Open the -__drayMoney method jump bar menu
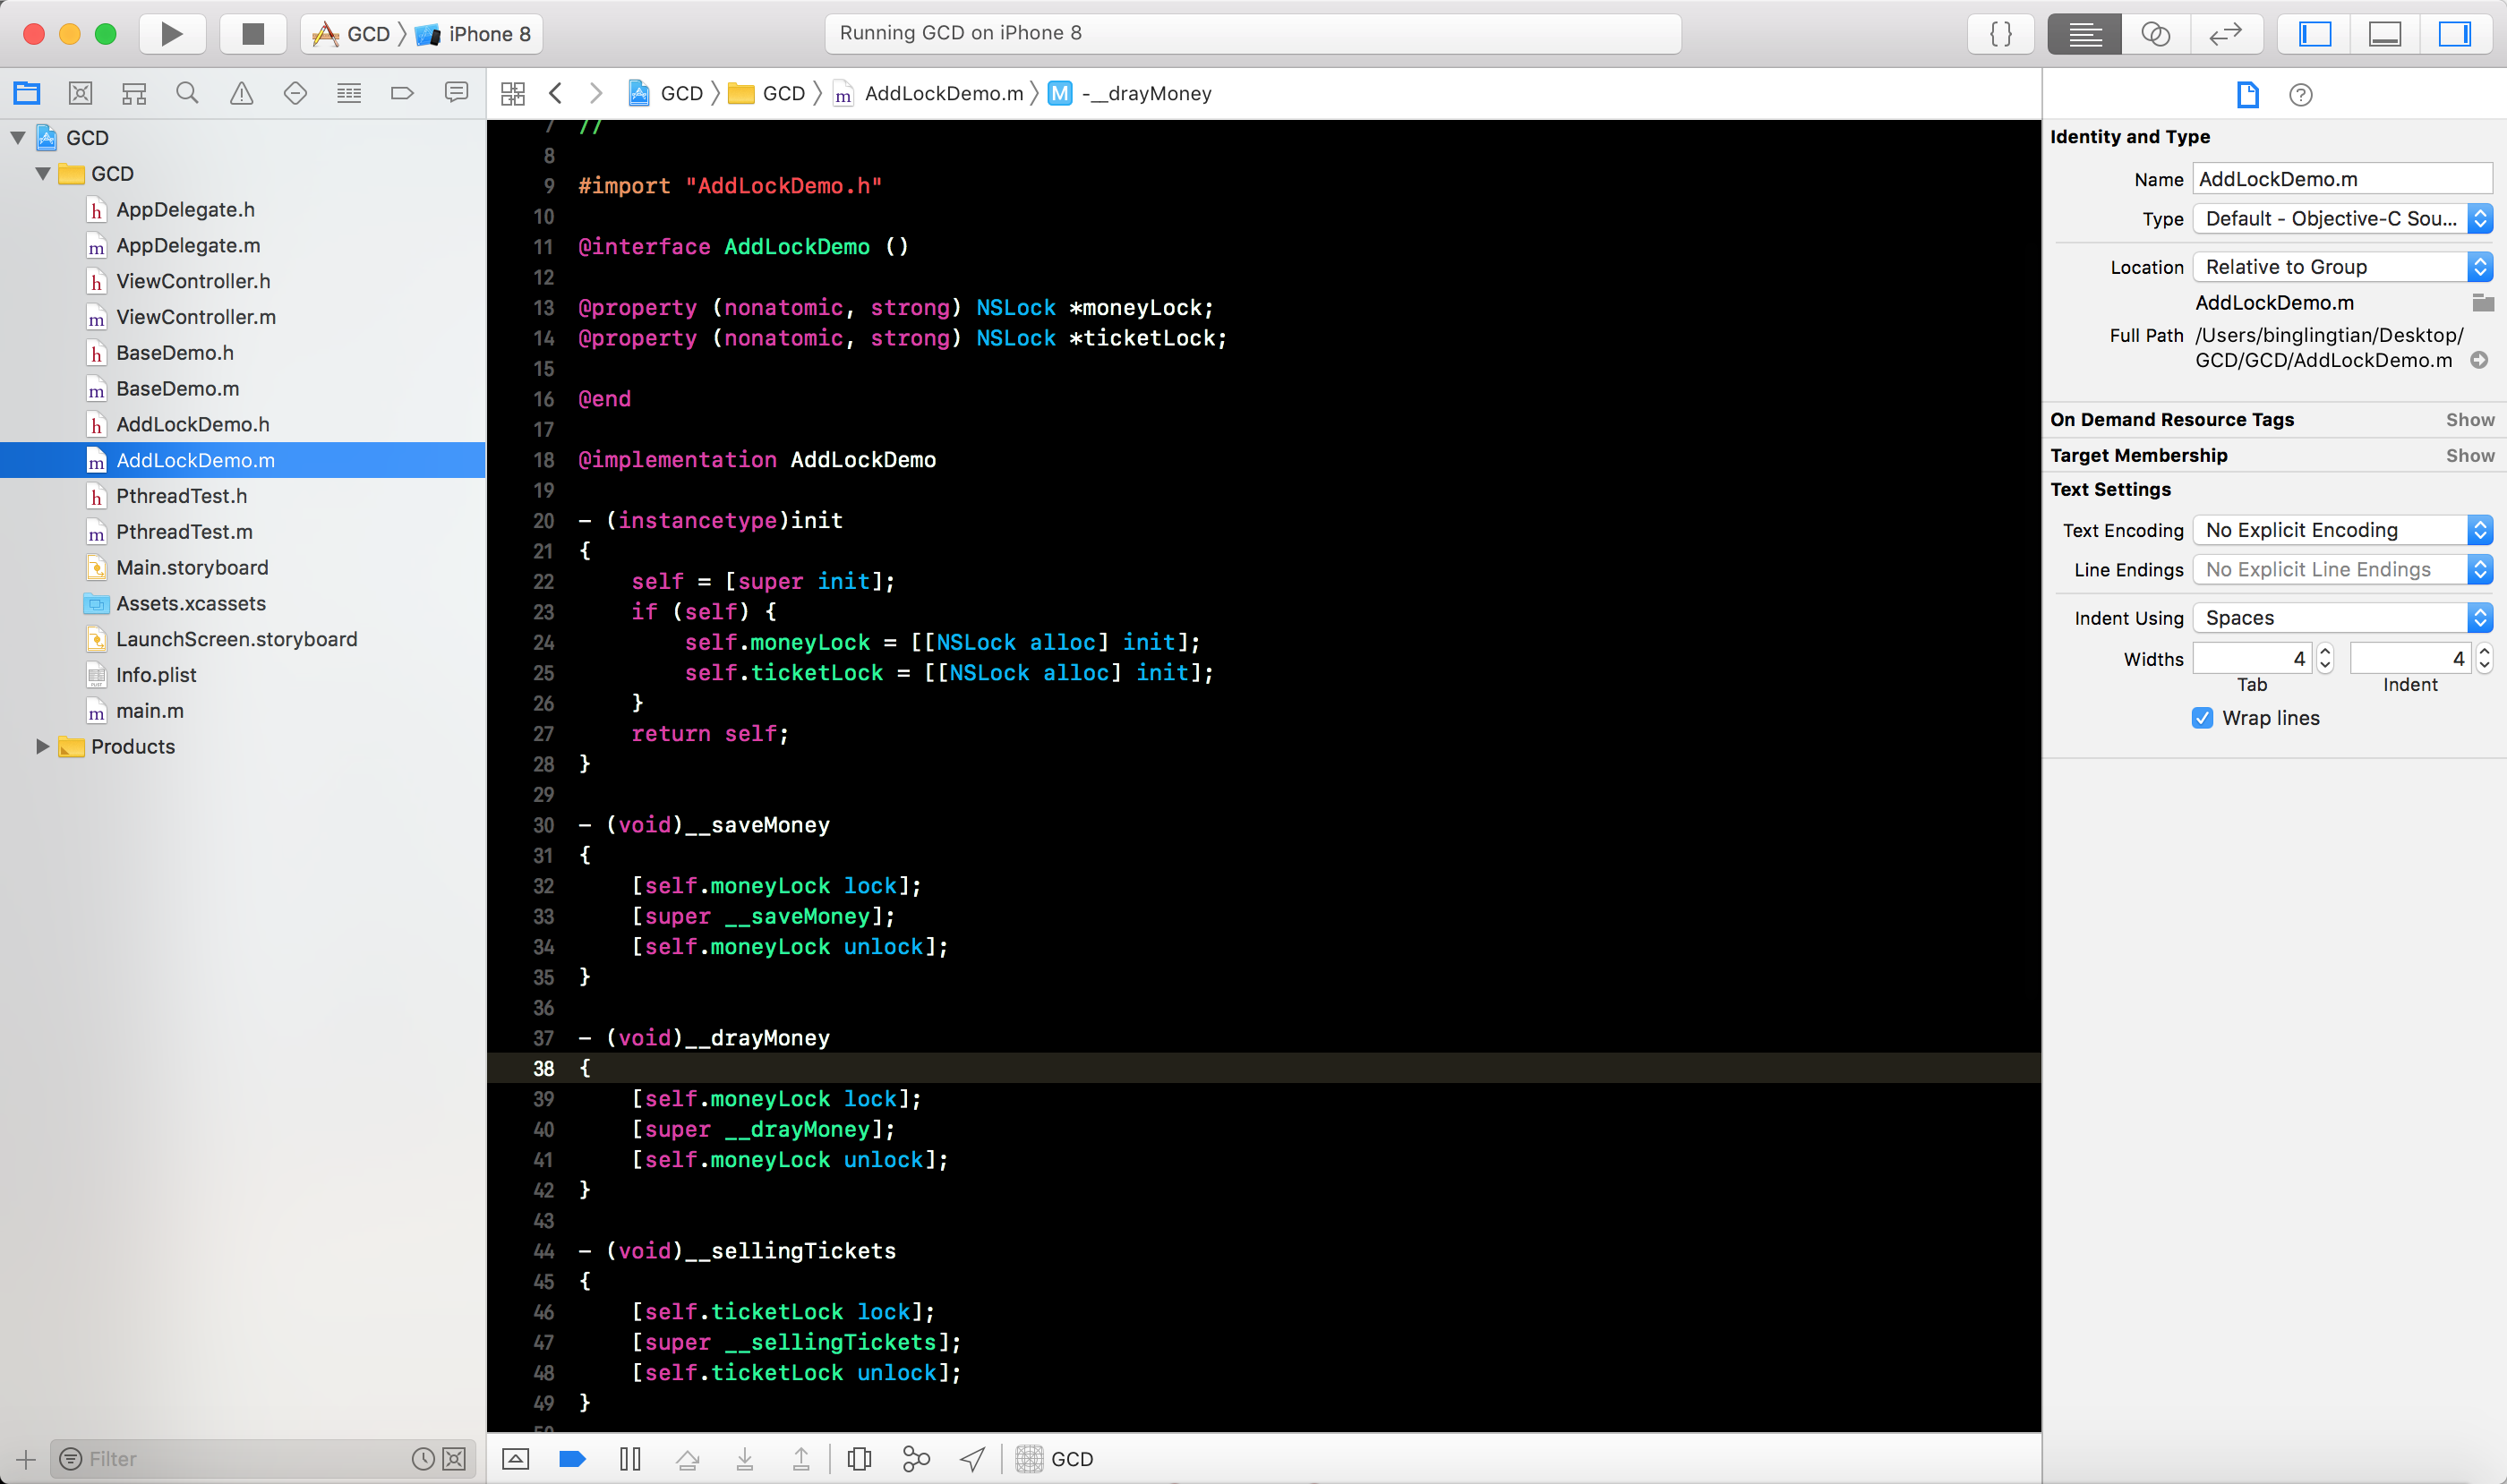The width and height of the screenshot is (2507, 1484). (1129, 93)
